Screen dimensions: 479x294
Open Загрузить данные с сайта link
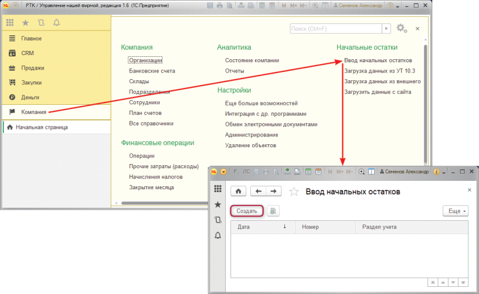tap(378, 92)
